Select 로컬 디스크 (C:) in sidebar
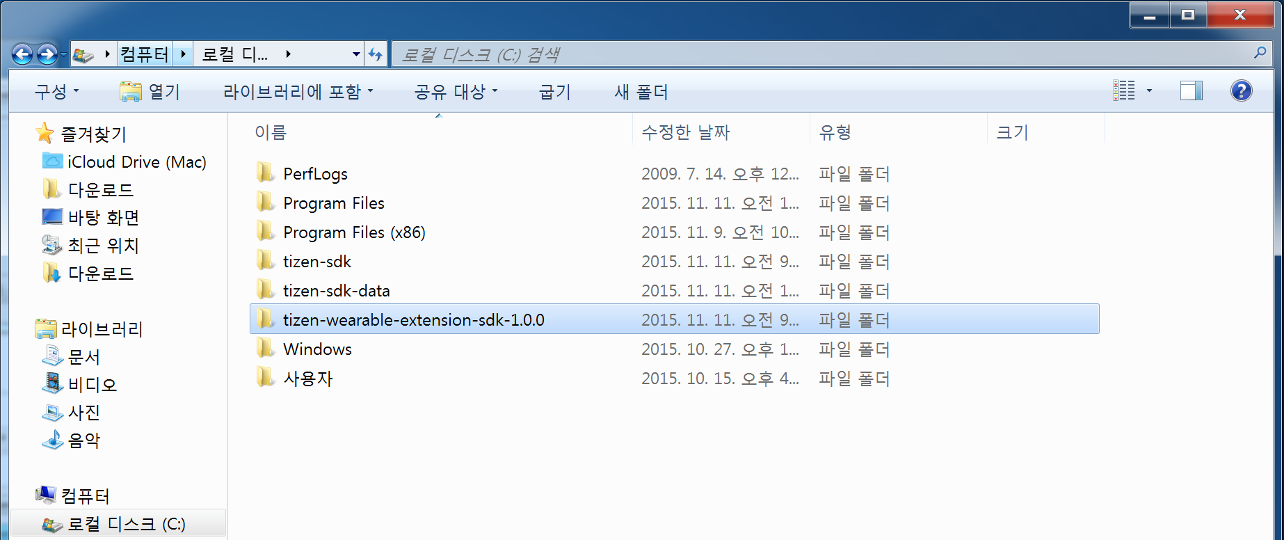The width and height of the screenshot is (1284, 540). point(118,523)
